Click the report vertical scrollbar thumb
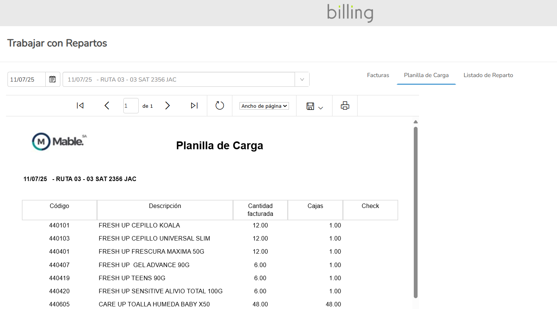The image size is (557, 309). click(415, 212)
